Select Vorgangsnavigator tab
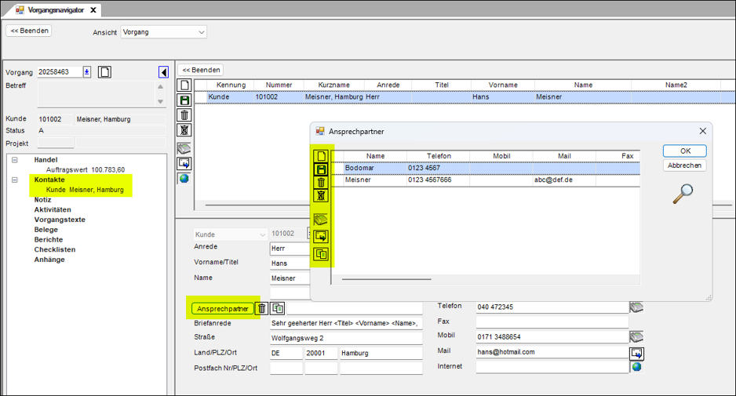 pyautogui.click(x=56, y=10)
